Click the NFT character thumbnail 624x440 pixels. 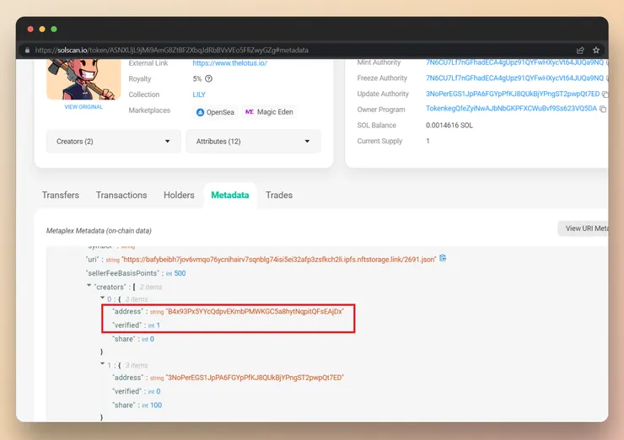point(83,79)
